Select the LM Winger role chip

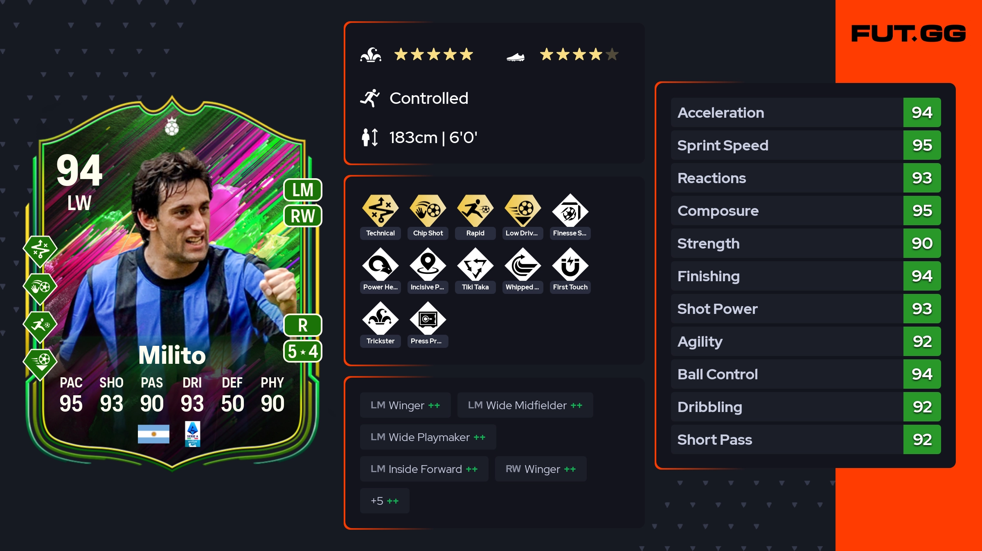[x=405, y=405]
